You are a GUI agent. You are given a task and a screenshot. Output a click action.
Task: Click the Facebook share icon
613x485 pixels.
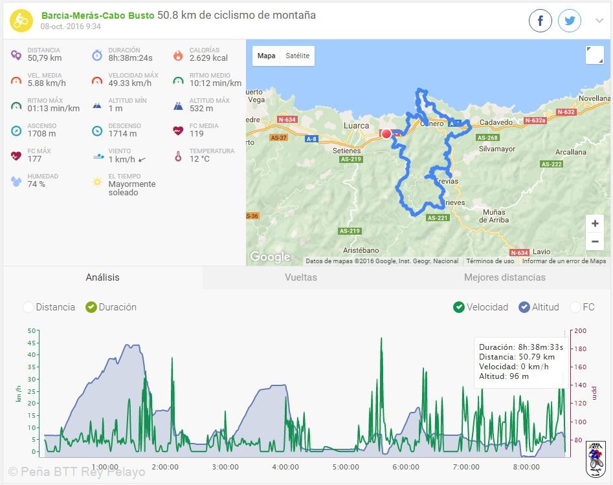tap(541, 21)
